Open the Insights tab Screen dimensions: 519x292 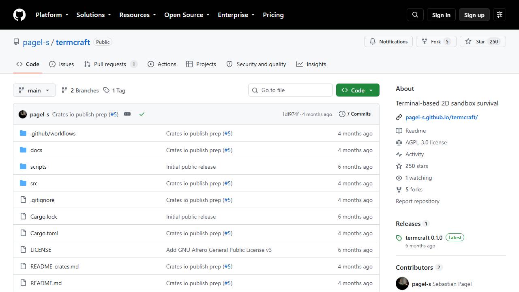coord(311,64)
